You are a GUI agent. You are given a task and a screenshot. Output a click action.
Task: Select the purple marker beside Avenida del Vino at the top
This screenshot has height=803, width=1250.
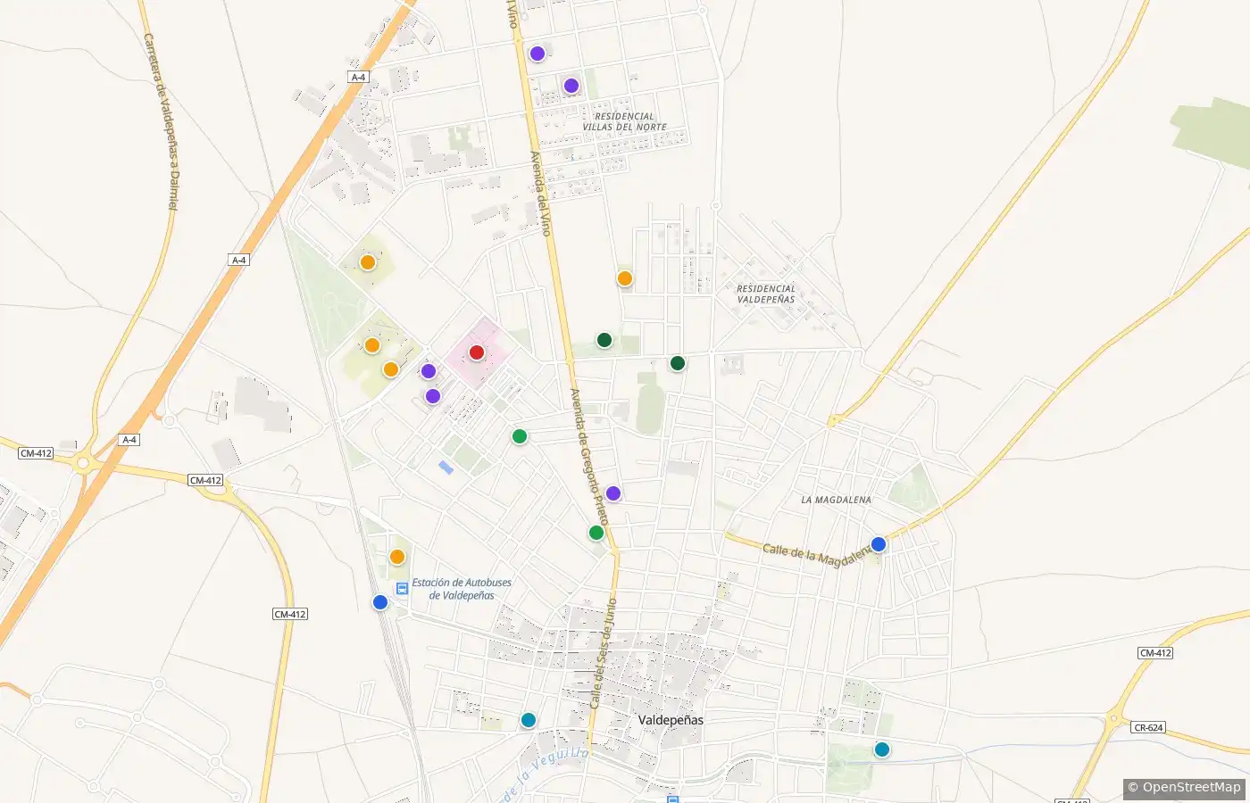coord(537,54)
